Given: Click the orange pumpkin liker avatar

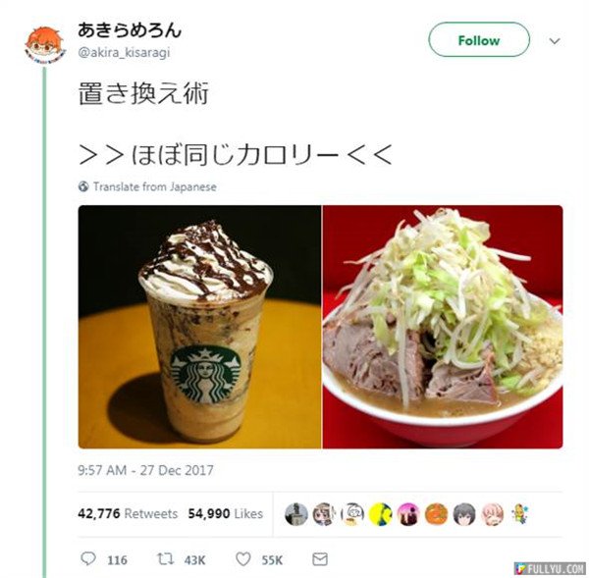Looking at the screenshot, I should tap(436, 514).
